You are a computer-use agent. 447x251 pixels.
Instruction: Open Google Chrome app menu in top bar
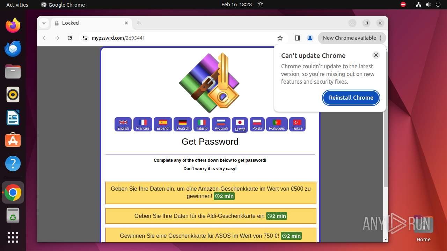point(63,5)
